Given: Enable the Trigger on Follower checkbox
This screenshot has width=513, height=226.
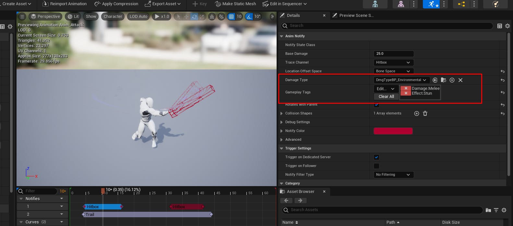Looking at the screenshot, I should tap(376, 166).
